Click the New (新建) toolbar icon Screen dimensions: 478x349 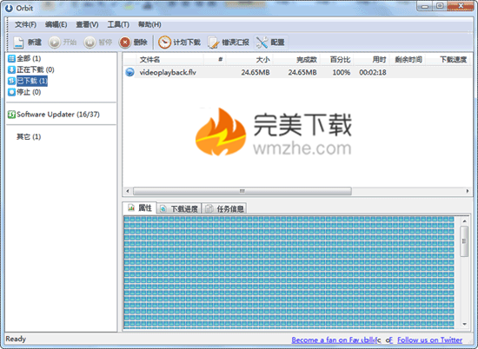(x=18, y=43)
